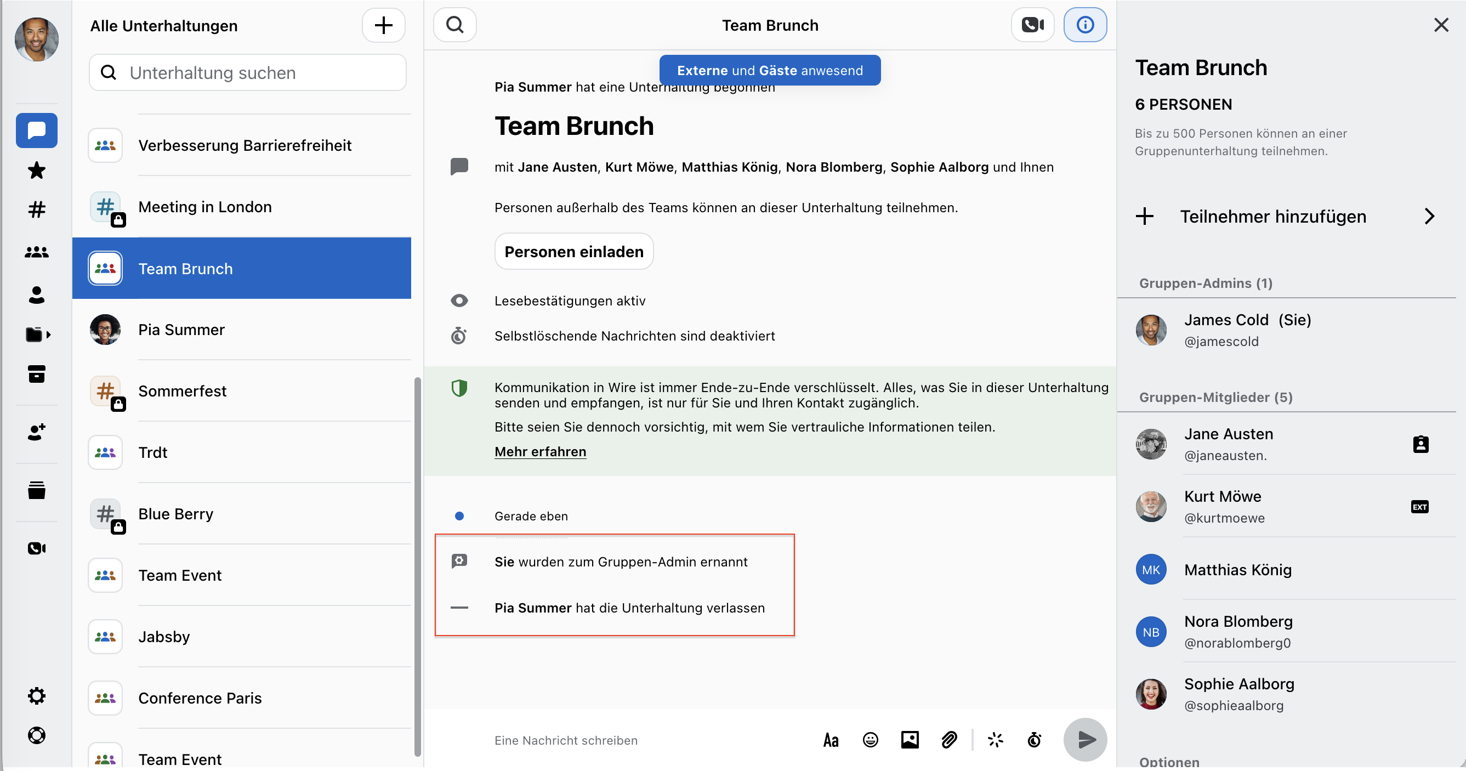Screen dimensions: 1466x771
Task: Open the archive icon in sidebar
Action: [x=36, y=374]
